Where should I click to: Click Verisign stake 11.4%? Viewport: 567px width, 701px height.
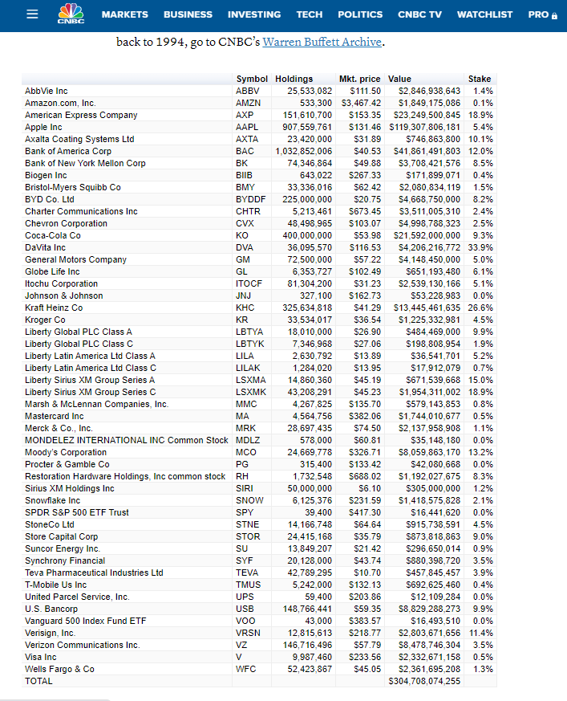481,634
